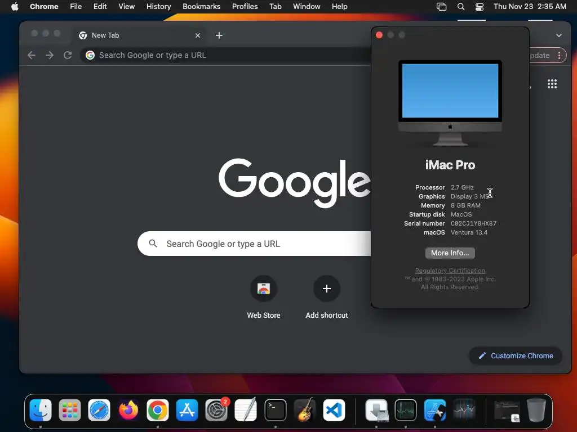Screen dimensions: 577x432
Task: Go back using Chrome's back arrow
Action: coord(32,55)
